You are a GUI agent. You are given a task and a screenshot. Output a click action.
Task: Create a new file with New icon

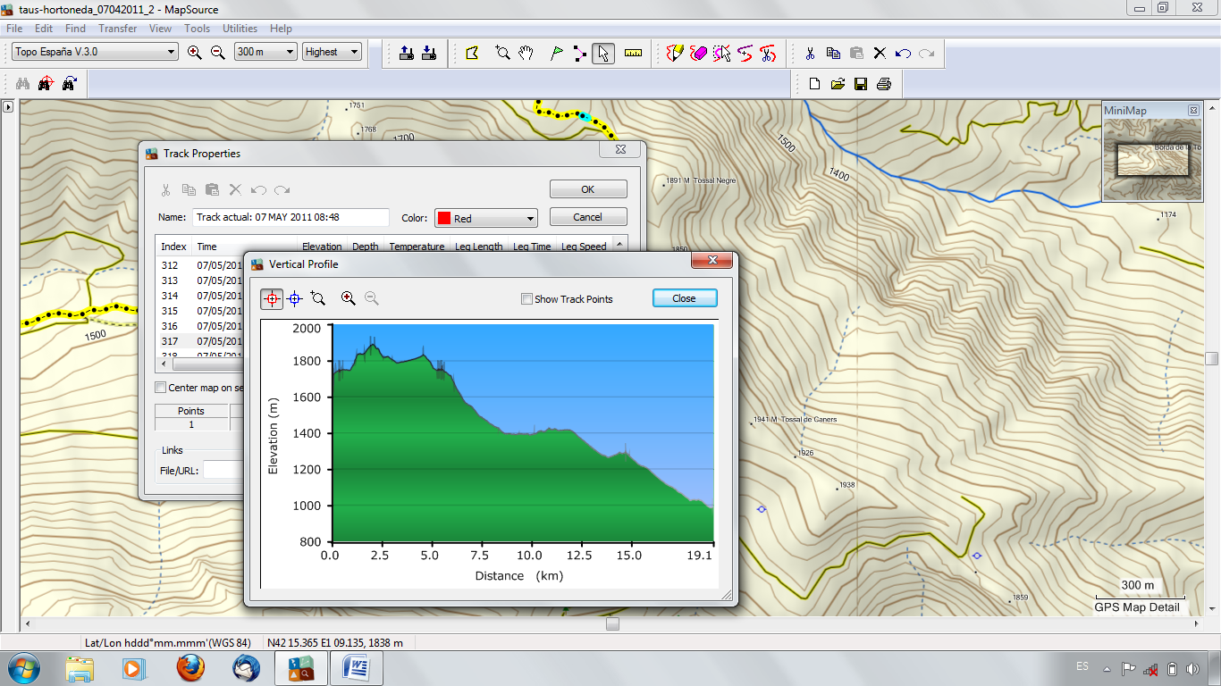click(x=814, y=84)
